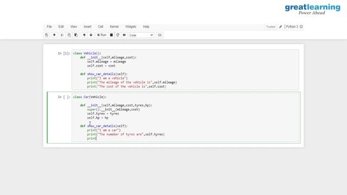Screen dimensions: 347x195
Task: Insert a cell below with plus icon
Action: point(54,35)
